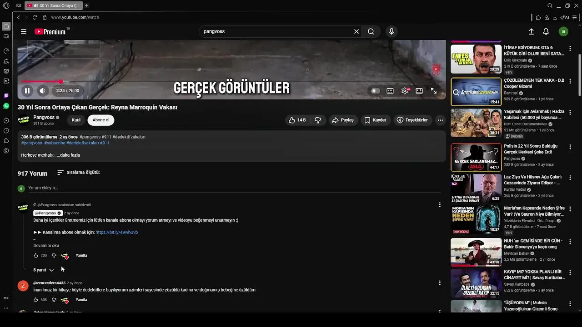Open a new browser tab
Viewport: 582px width, 327px height.
click(x=86, y=5)
